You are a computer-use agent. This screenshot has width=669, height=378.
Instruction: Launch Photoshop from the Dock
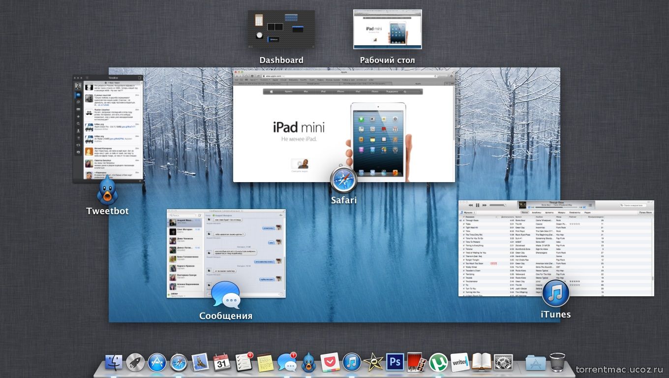[395, 362]
